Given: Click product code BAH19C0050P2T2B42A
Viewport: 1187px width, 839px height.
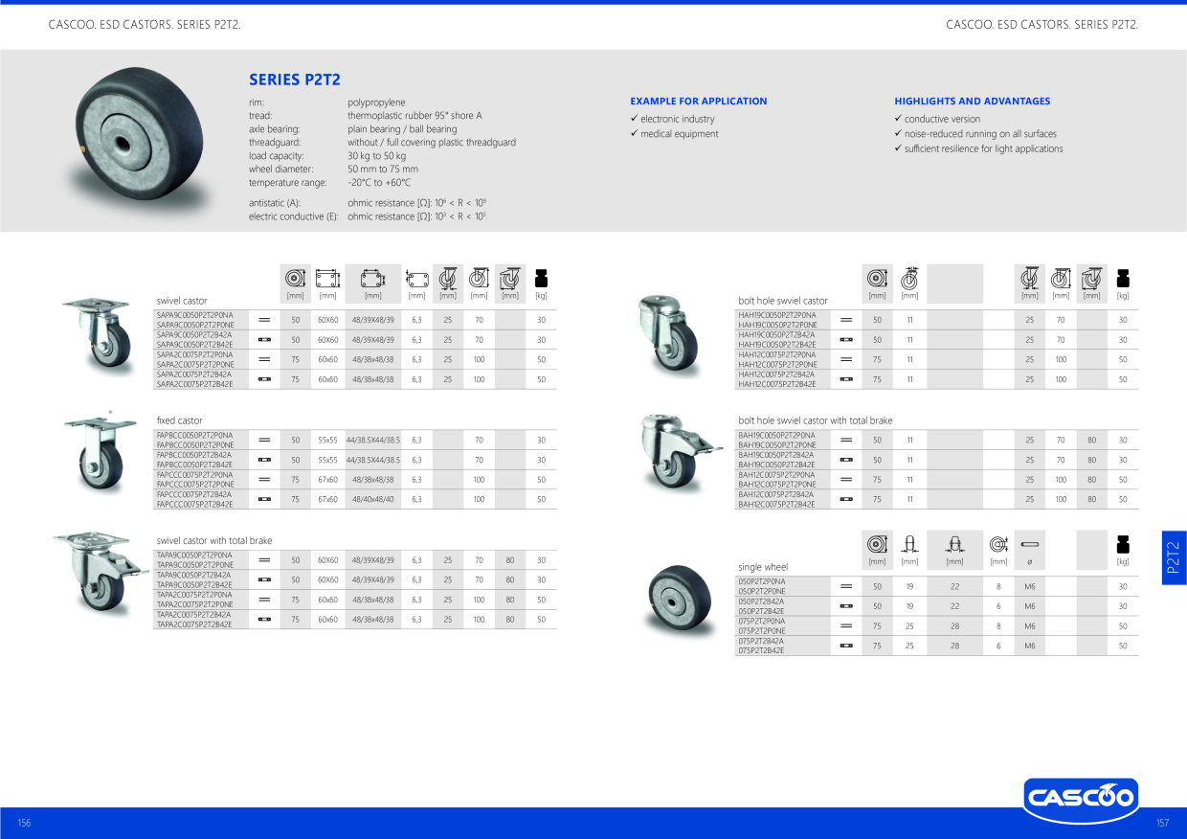Looking at the screenshot, I should pyautogui.click(x=776, y=455).
